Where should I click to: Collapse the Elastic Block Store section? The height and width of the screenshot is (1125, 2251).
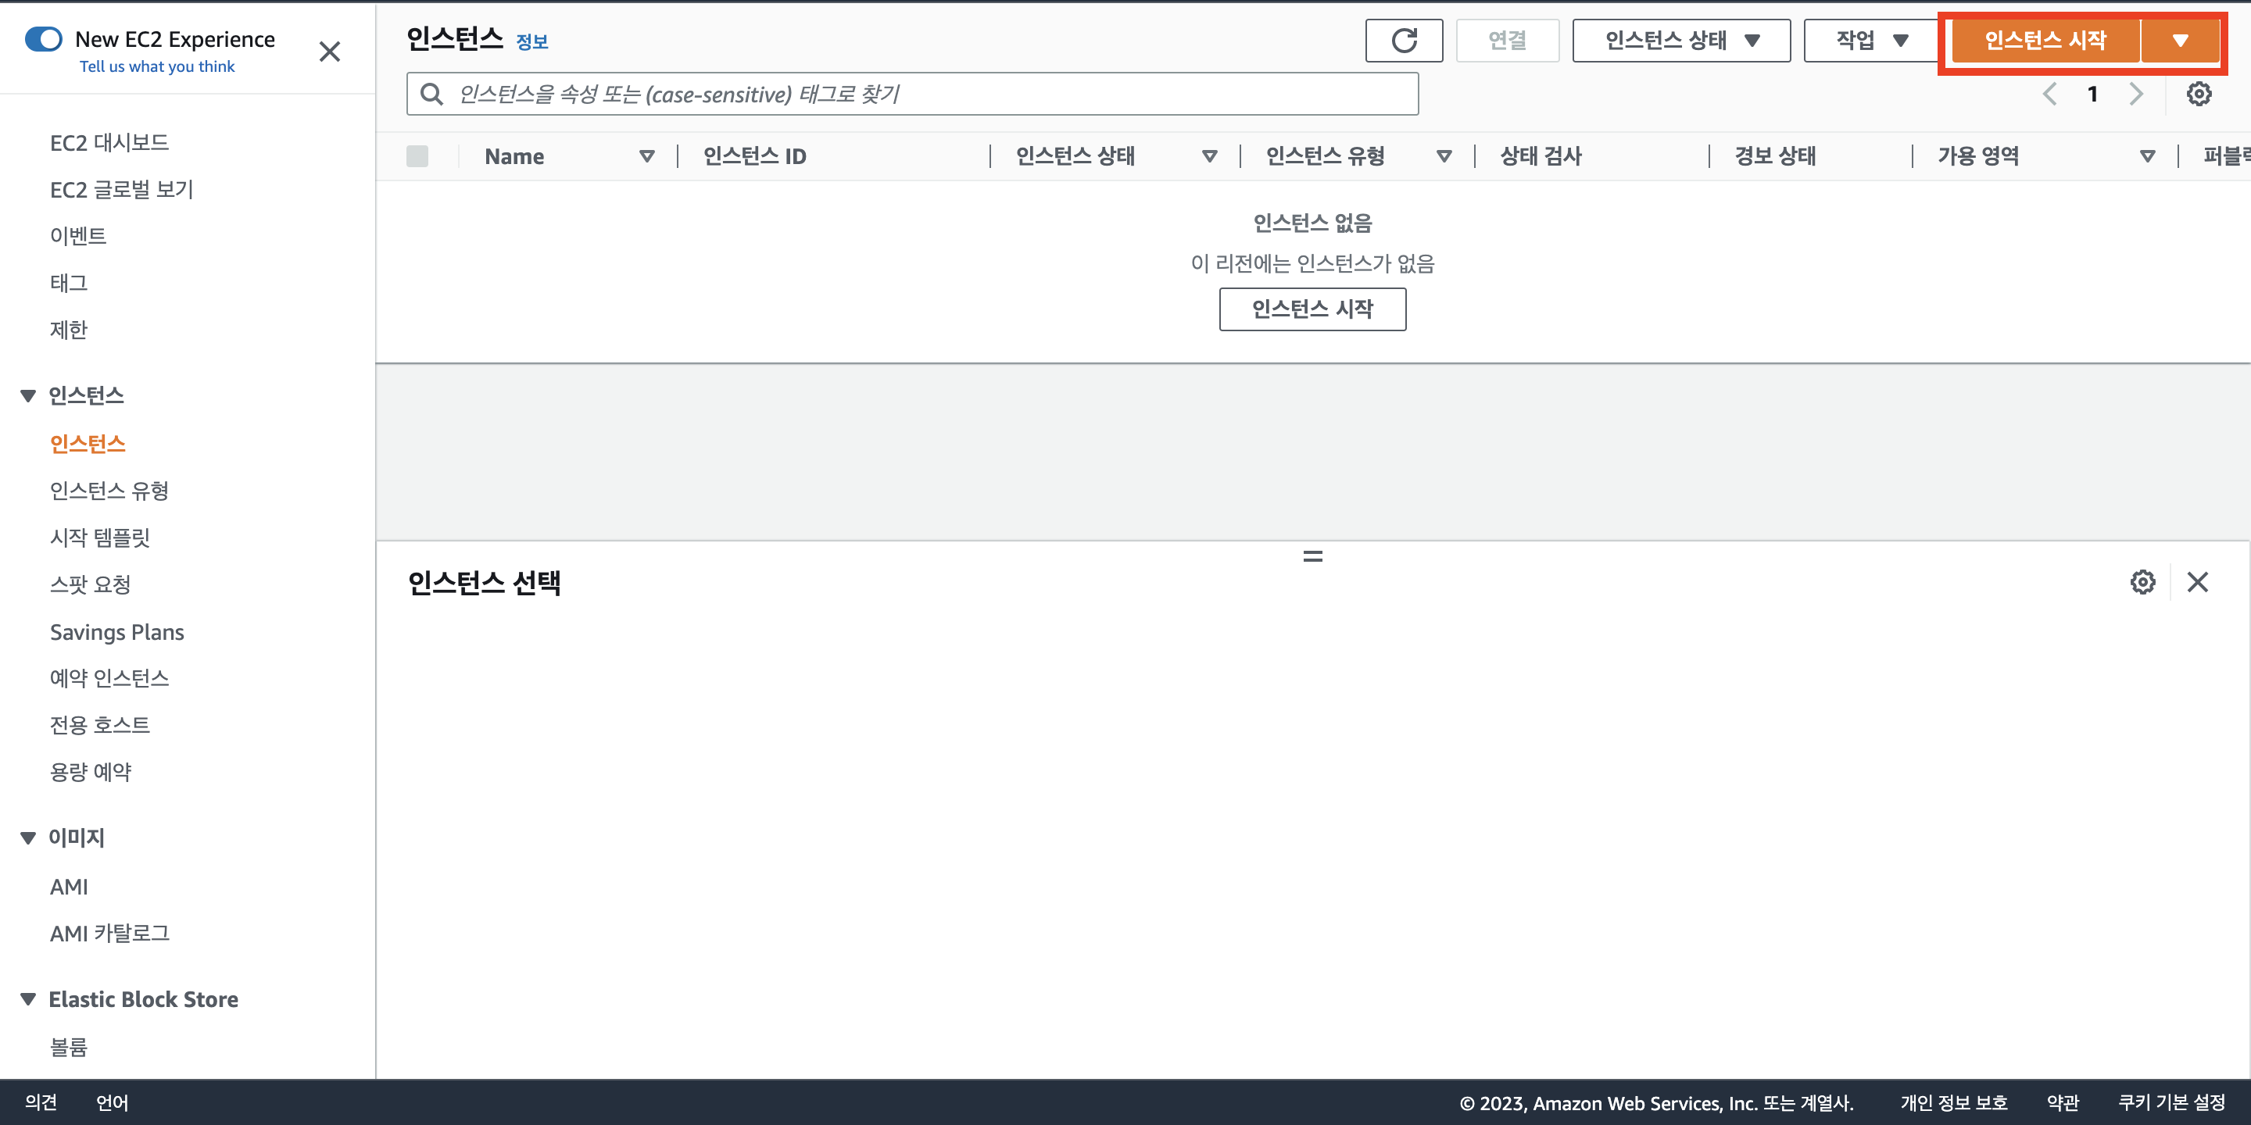point(28,999)
